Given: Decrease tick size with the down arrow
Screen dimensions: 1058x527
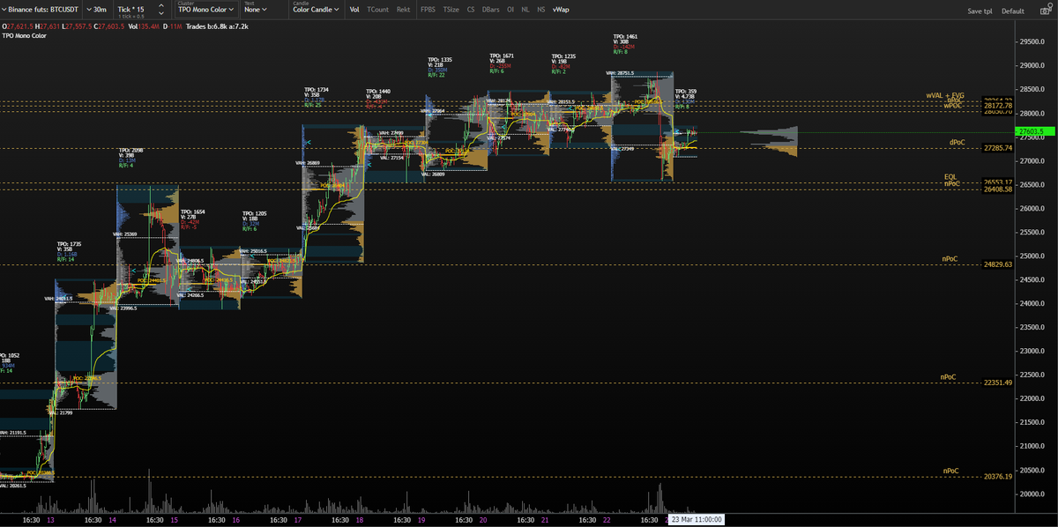Looking at the screenshot, I should [x=161, y=14].
